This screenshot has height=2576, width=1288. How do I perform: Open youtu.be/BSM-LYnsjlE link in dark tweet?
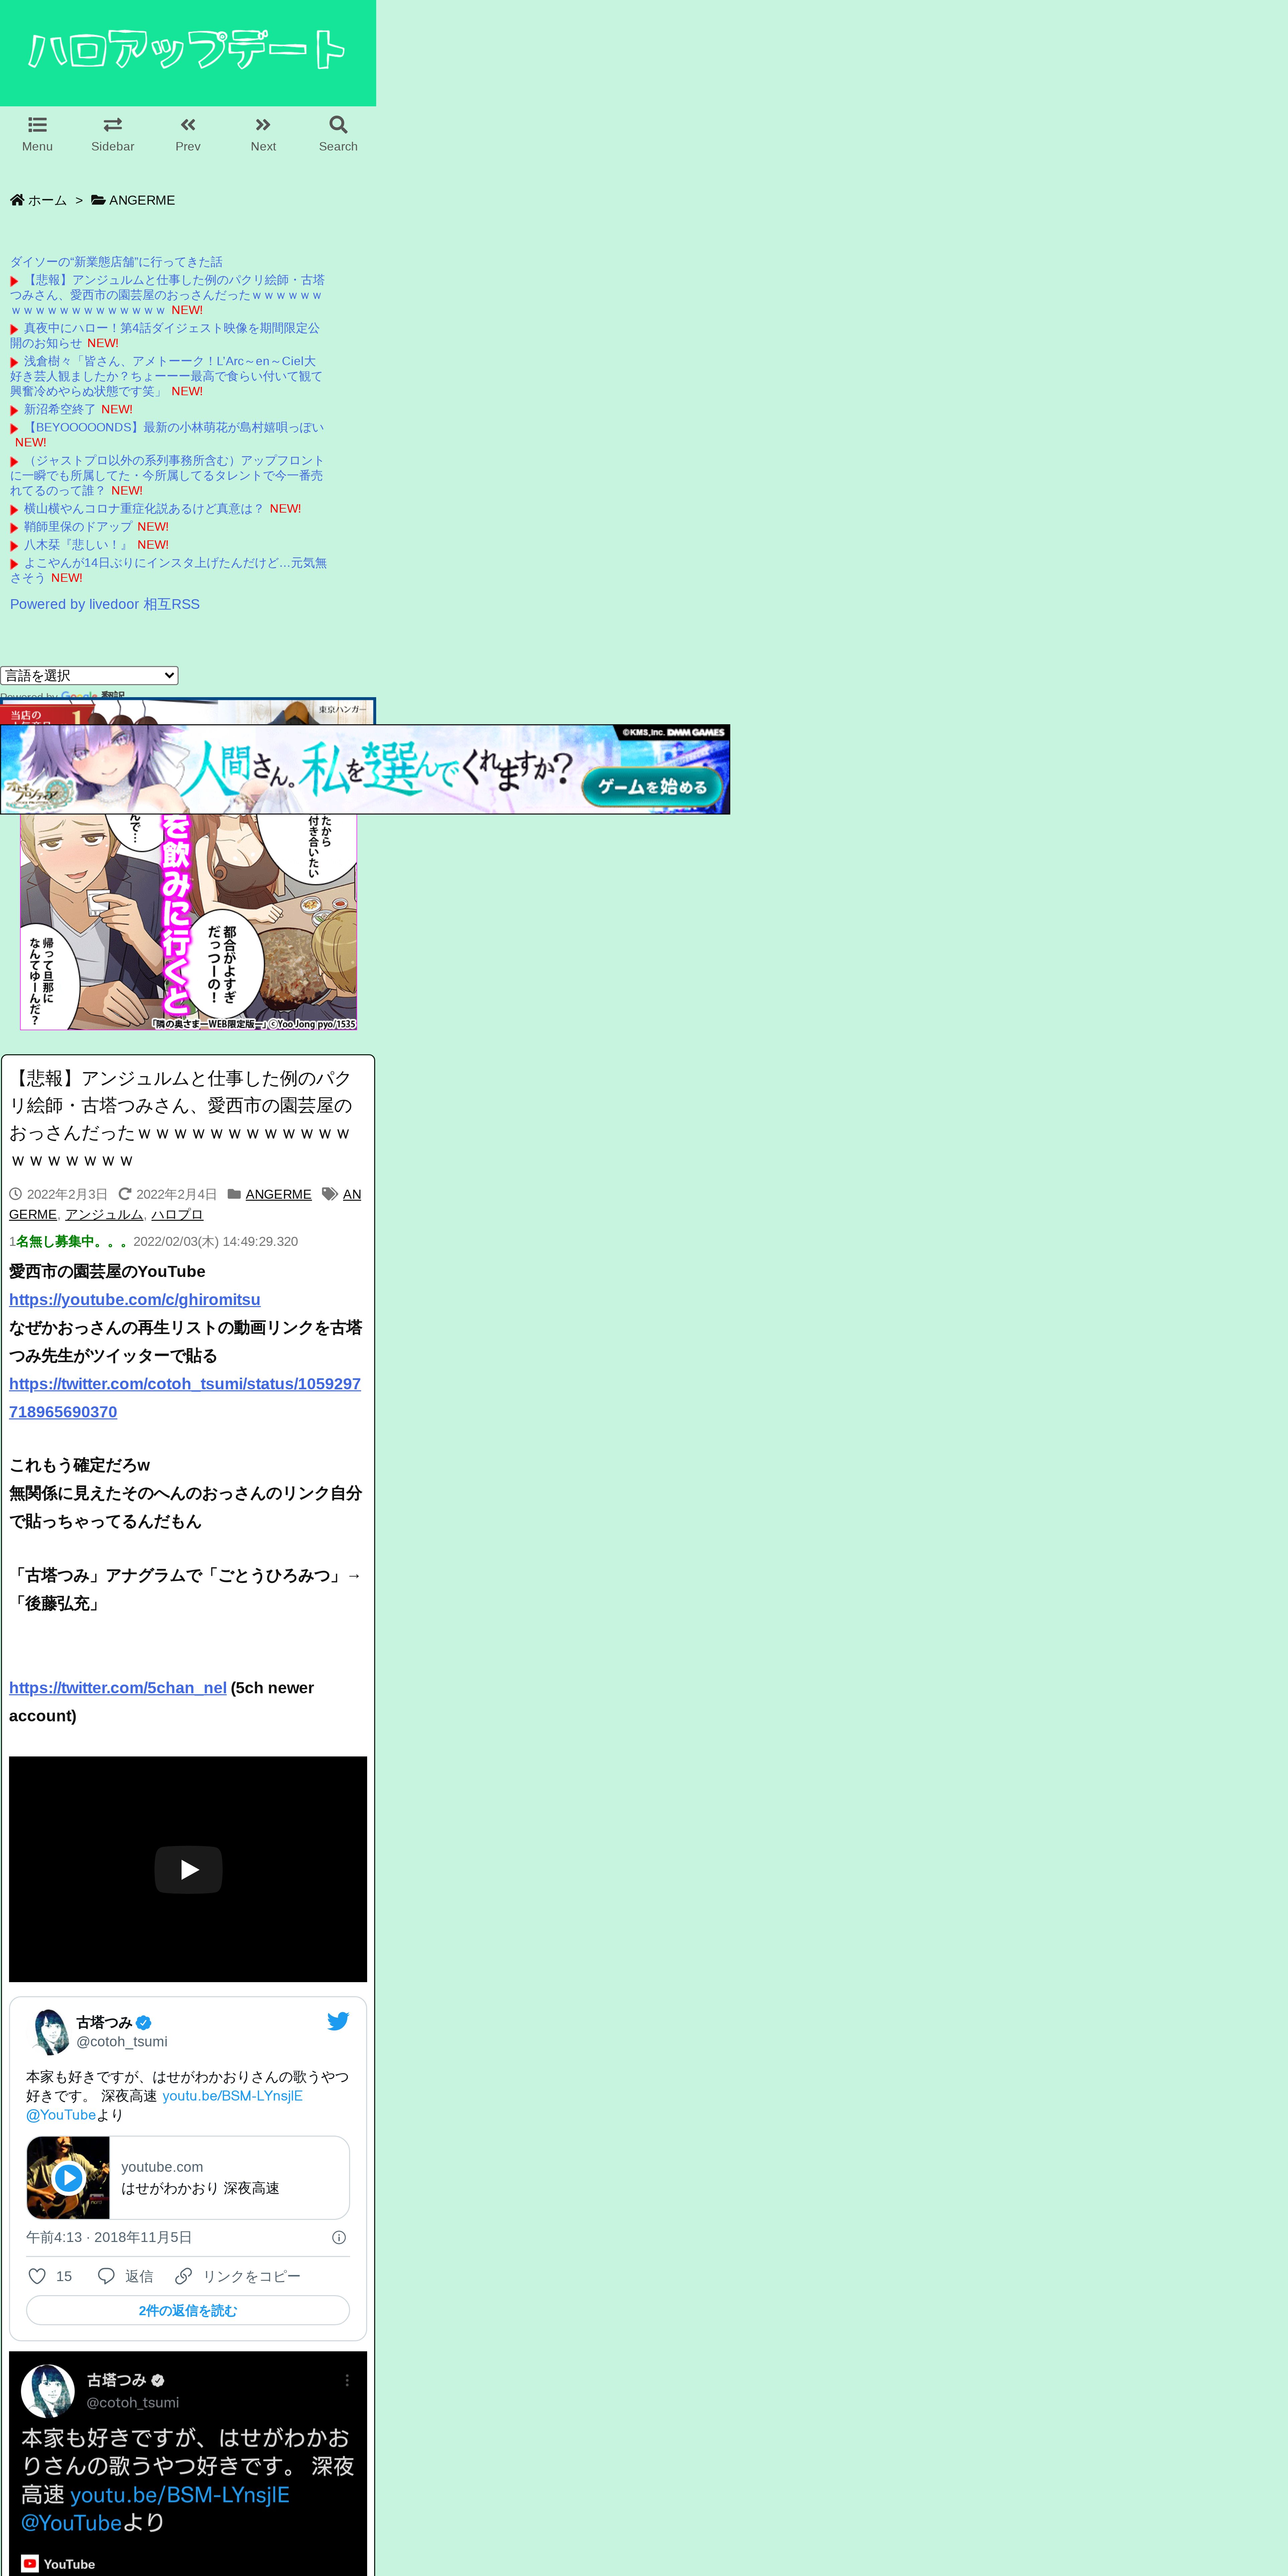pos(180,2495)
